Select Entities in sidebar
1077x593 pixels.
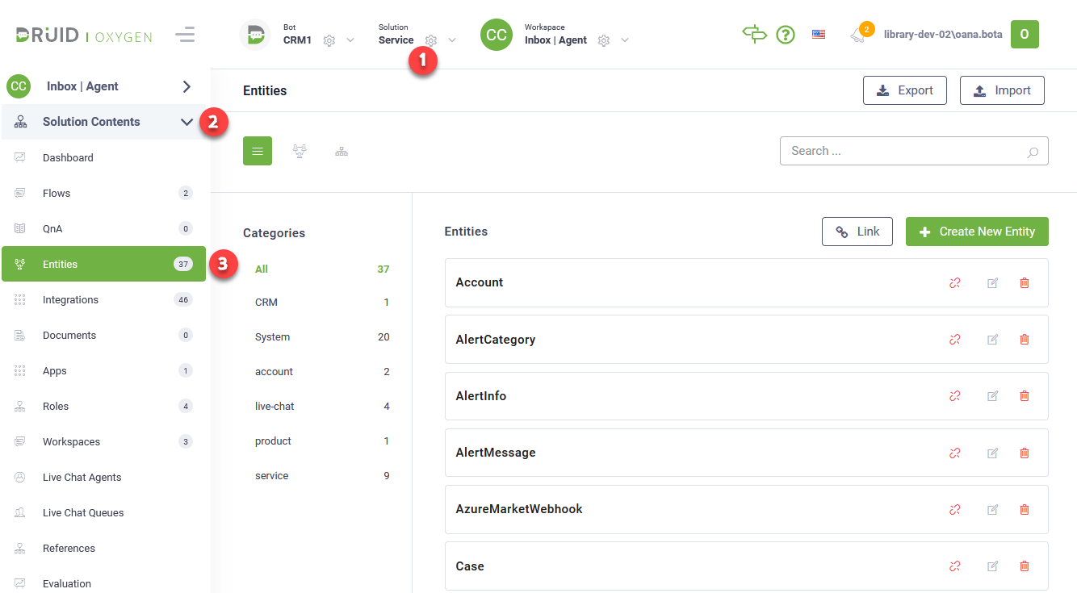pyautogui.click(x=103, y=264)
